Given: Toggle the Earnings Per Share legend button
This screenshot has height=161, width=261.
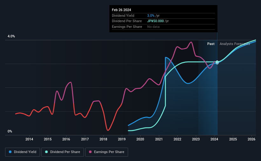Looking at the screenshot, I should click(106, 152).
